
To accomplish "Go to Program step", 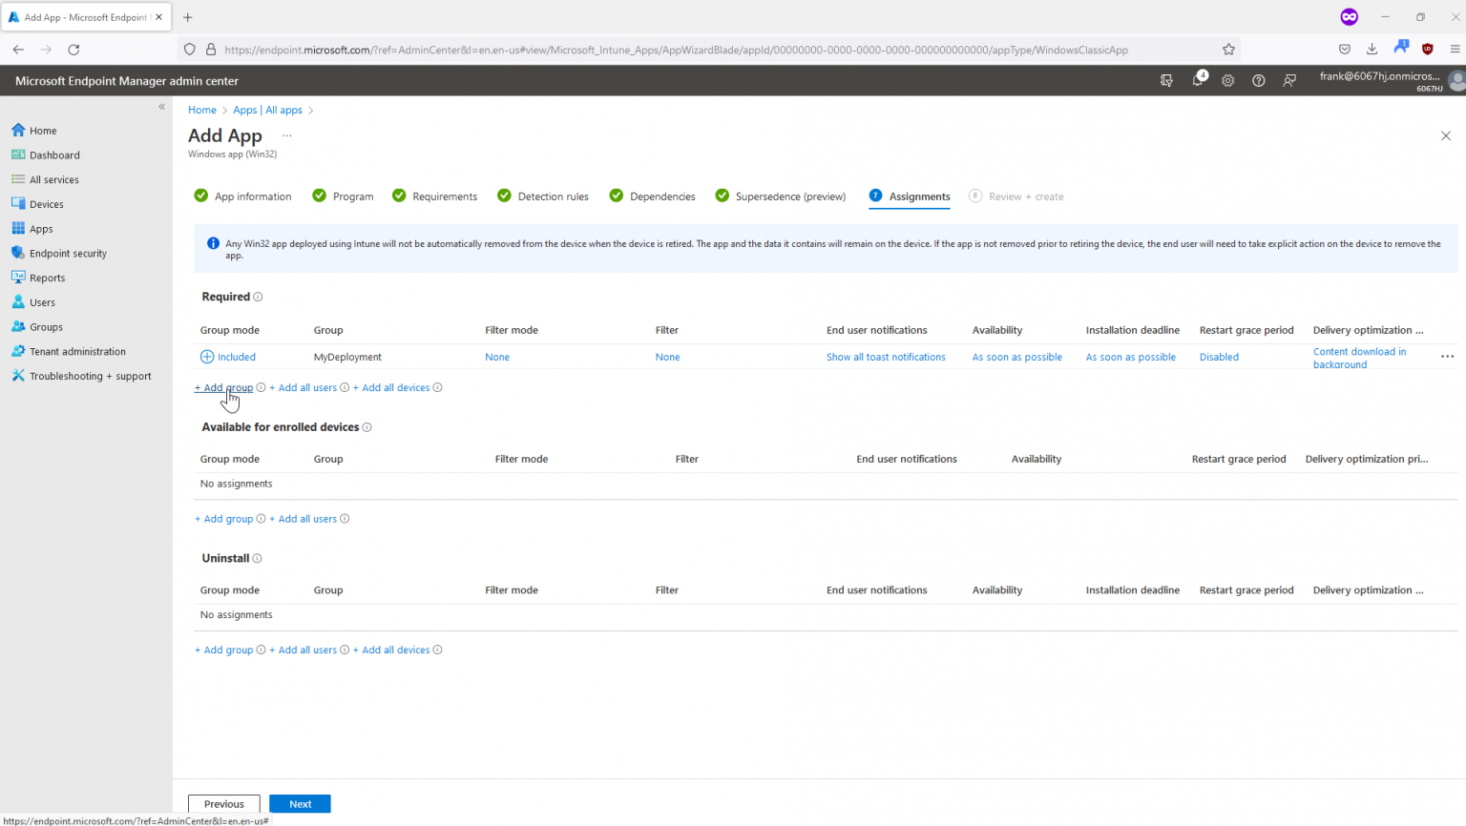I will (343, 196).
